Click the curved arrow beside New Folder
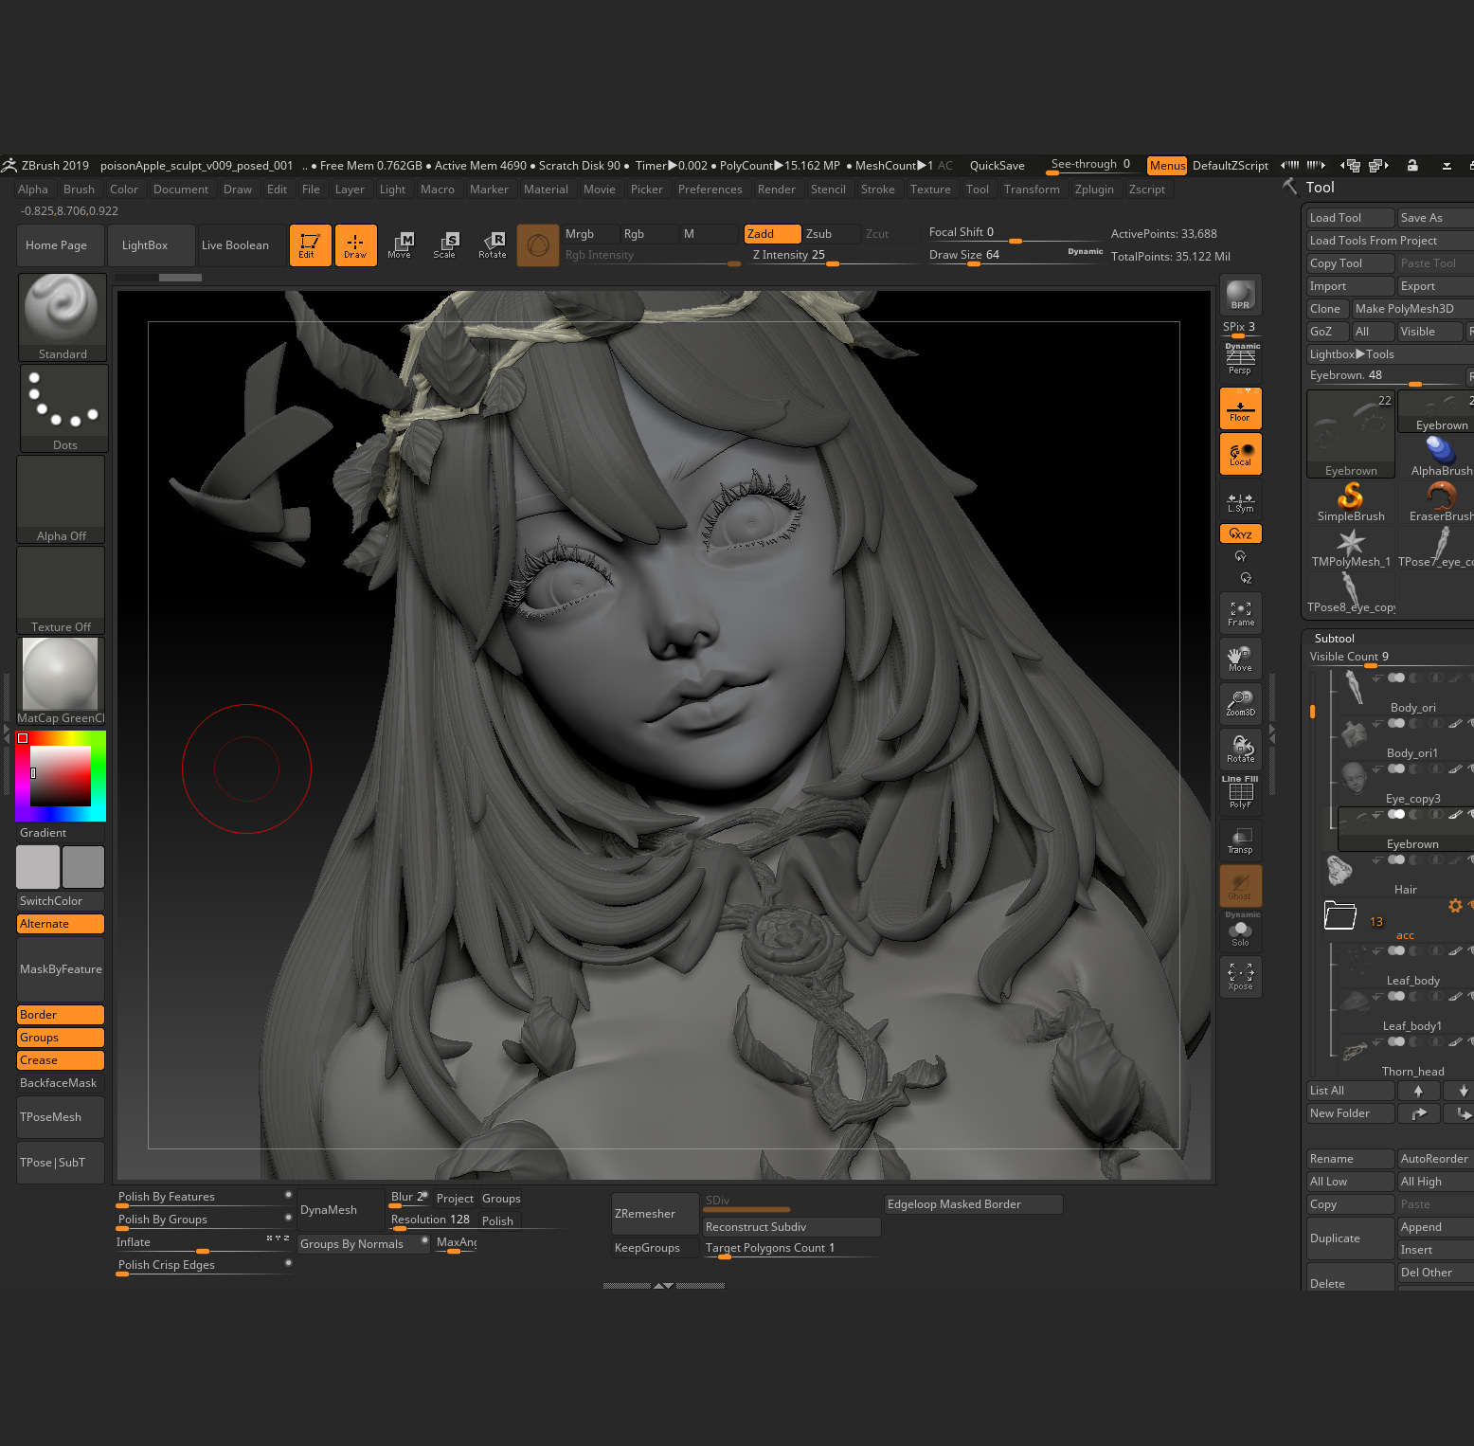This screenshot has width=1474, height=1446. click(x=1418, y=1113)
